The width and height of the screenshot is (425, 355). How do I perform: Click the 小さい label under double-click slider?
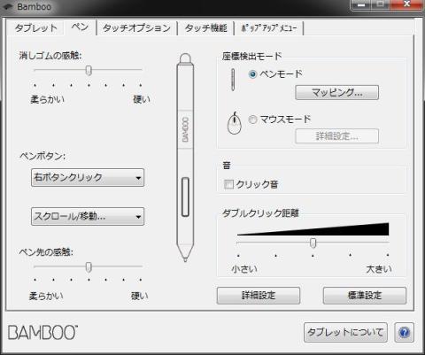244,269
